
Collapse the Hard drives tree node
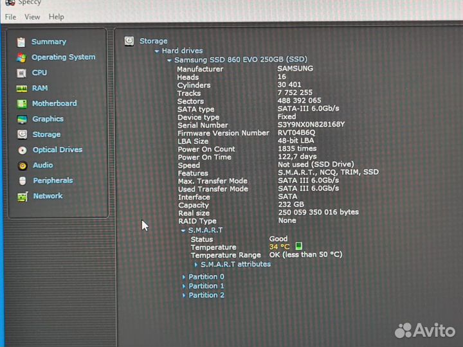click(x=157, y=51)
